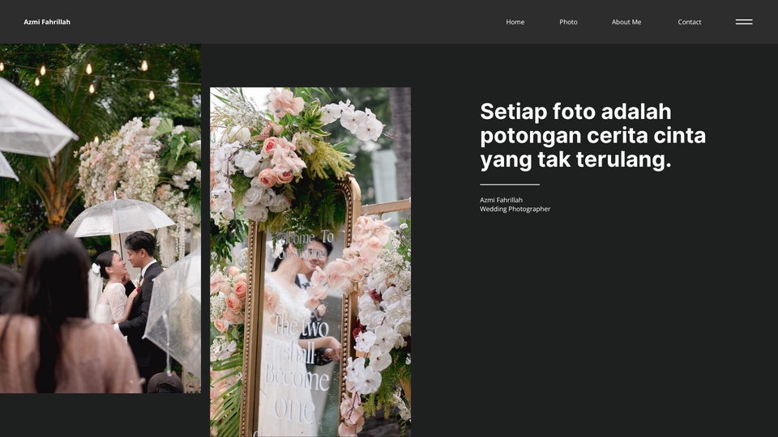Screen dimensions: 778x437
Task: Select the 'Wedding Photographer' caption text
Action: click(x=515, y=209)
